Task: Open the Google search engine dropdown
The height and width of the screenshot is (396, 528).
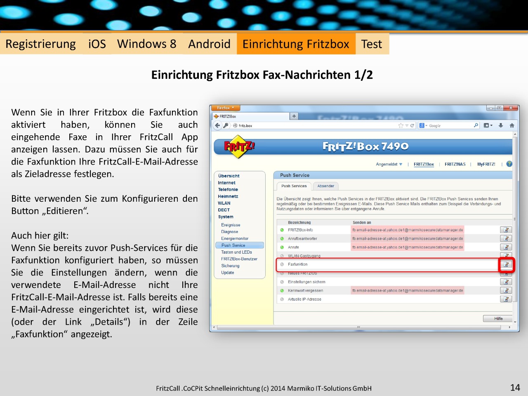Action: point(423,125)
